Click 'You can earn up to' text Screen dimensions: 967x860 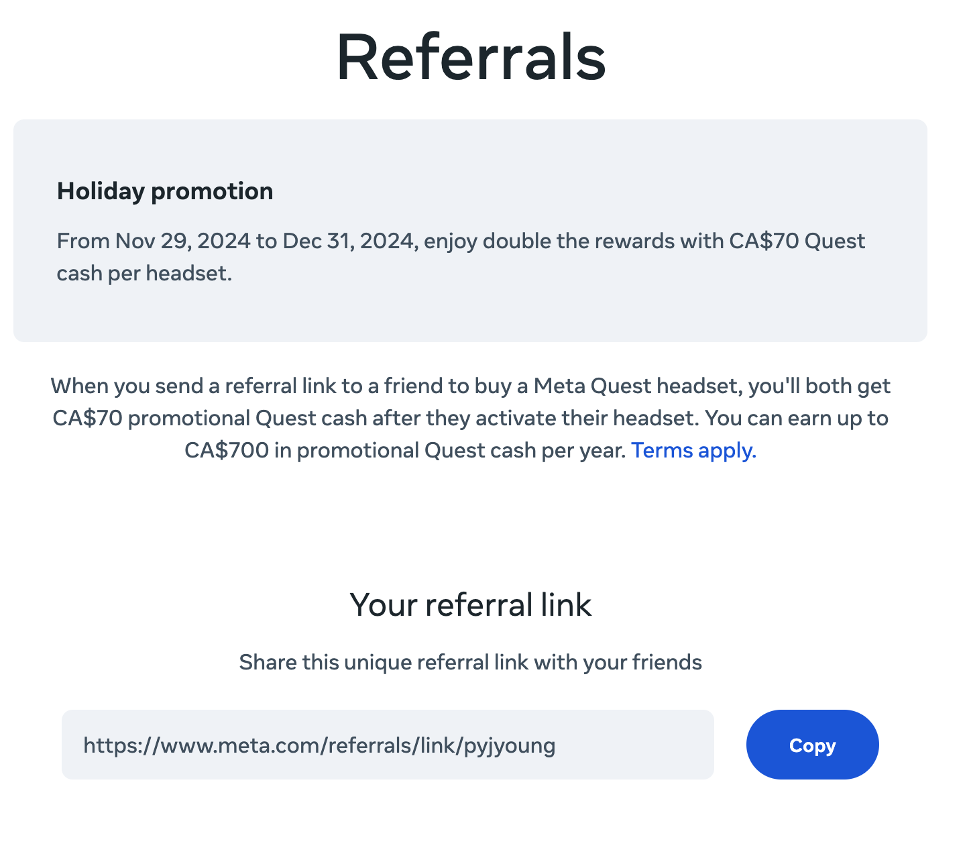[797, 418]
